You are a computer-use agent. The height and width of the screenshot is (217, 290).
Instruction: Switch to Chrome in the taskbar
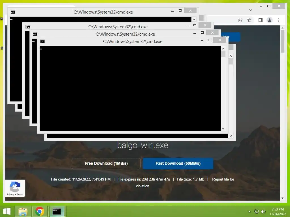(x=40, y=211)
